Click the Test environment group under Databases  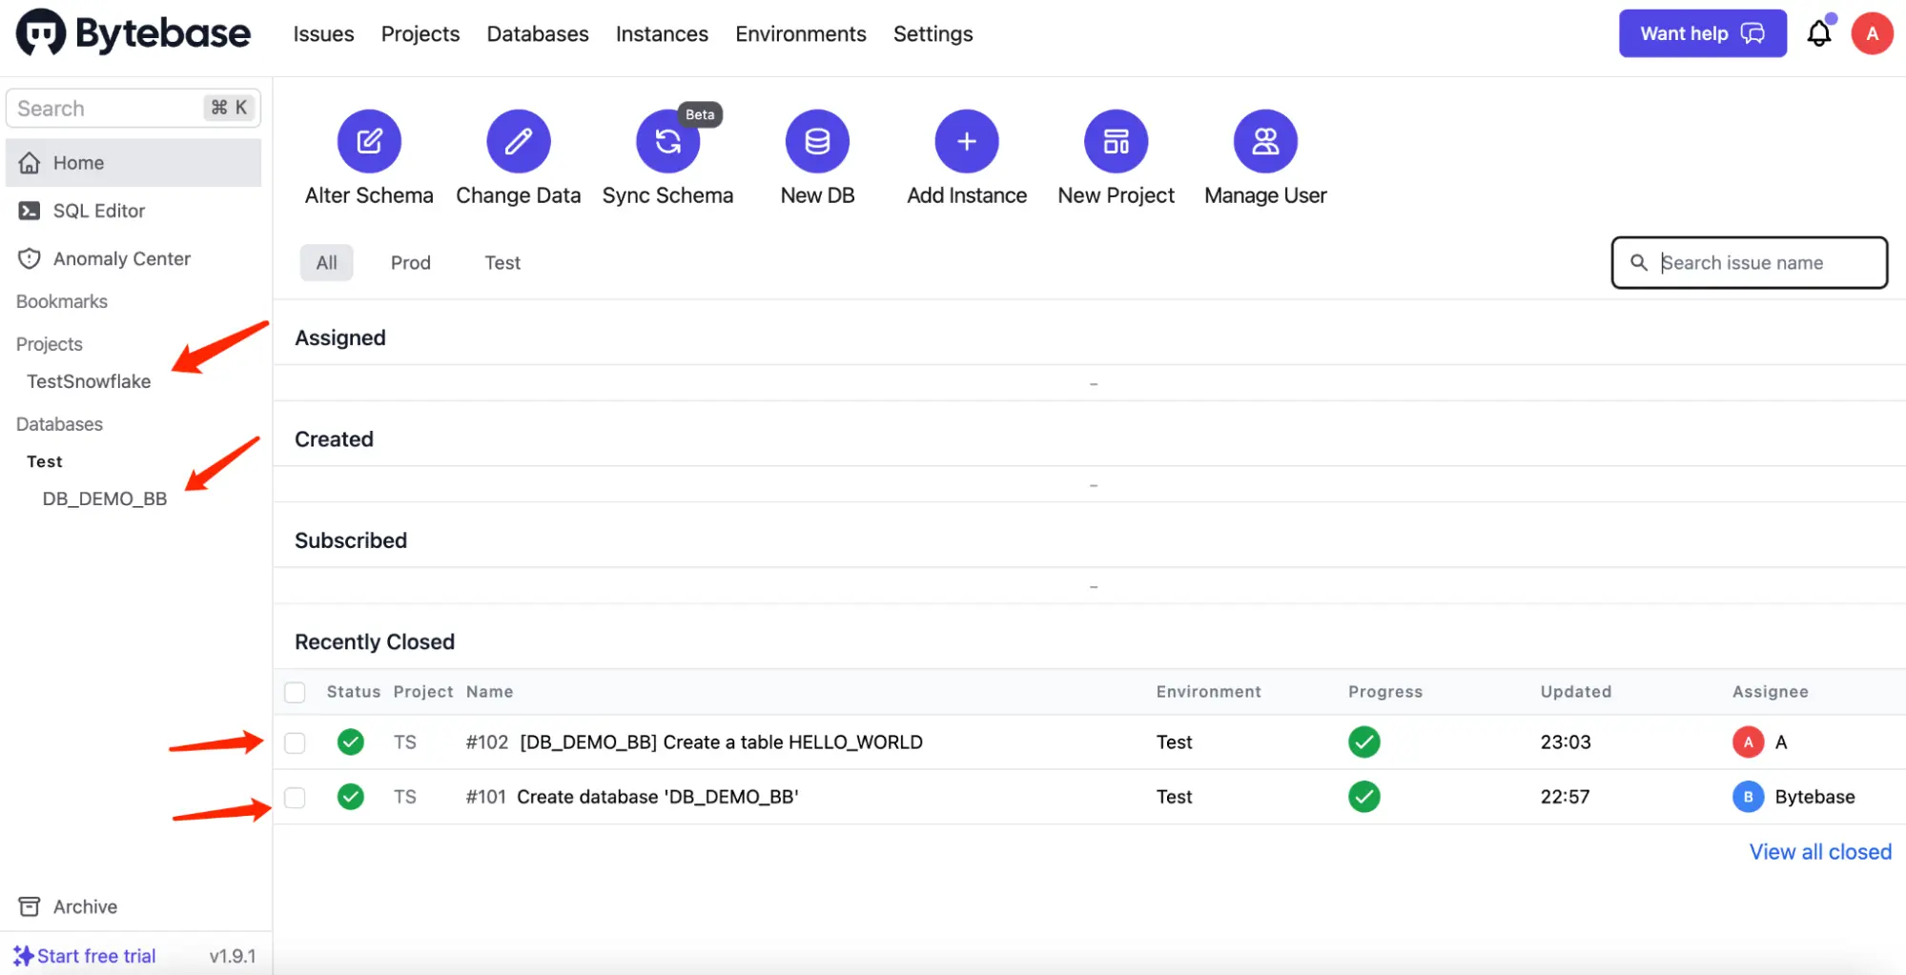tap(45, 461)
